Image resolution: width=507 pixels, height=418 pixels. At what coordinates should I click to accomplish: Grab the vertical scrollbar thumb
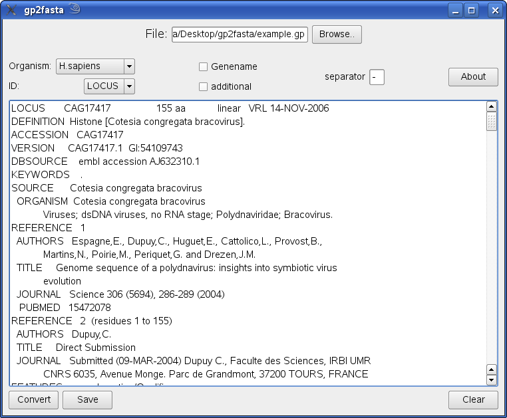point(492,121)
